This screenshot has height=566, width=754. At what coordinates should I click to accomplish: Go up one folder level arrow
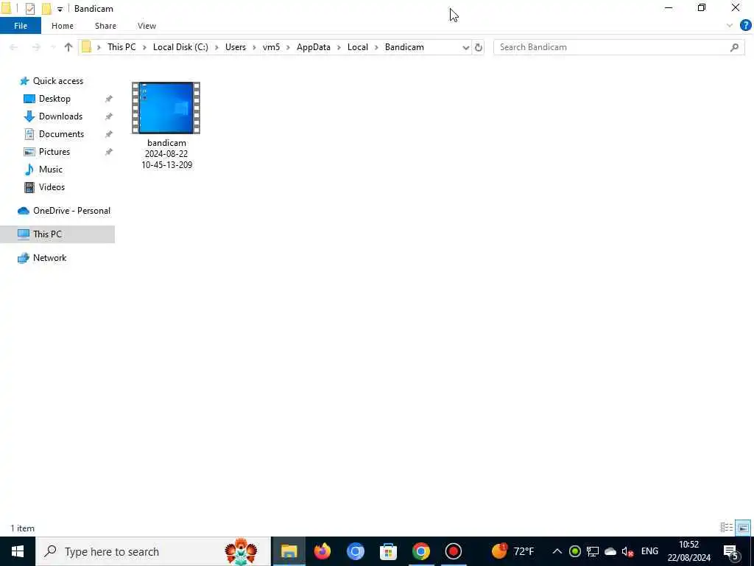[68, 47]
